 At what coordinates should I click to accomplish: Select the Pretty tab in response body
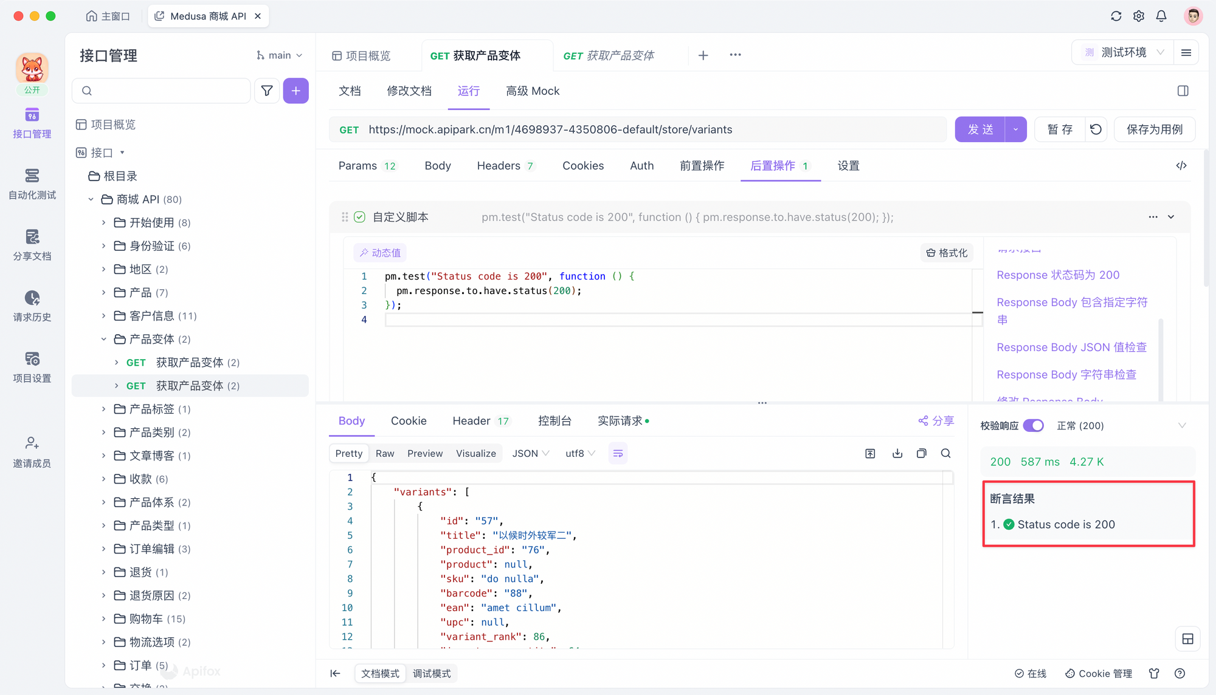pyautogui.click(x=348, y=453)
